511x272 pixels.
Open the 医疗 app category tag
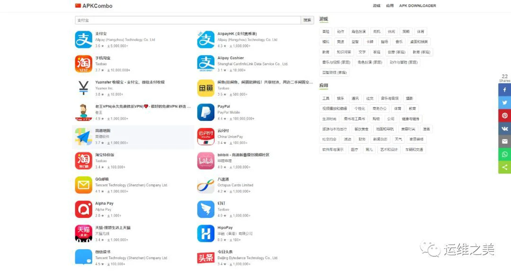click(x=354, y=150)
